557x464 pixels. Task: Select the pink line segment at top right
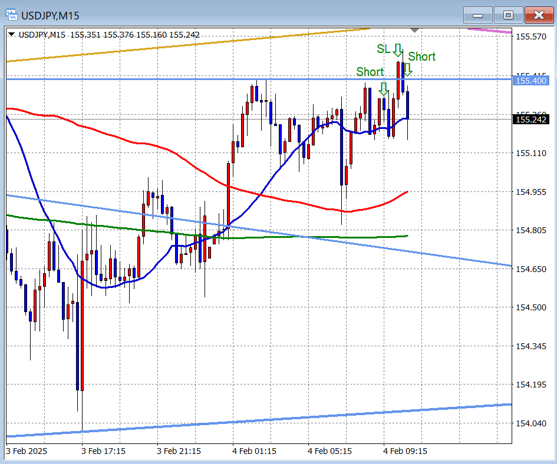489,30
